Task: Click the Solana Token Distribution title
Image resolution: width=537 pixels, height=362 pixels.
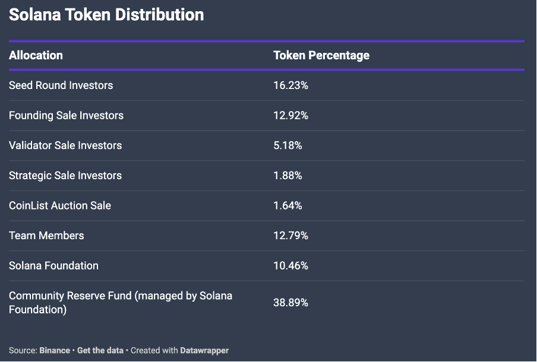Action: [x=106, y=15]
